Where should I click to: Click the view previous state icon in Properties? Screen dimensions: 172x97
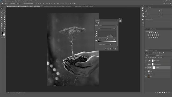coord(108,49)
